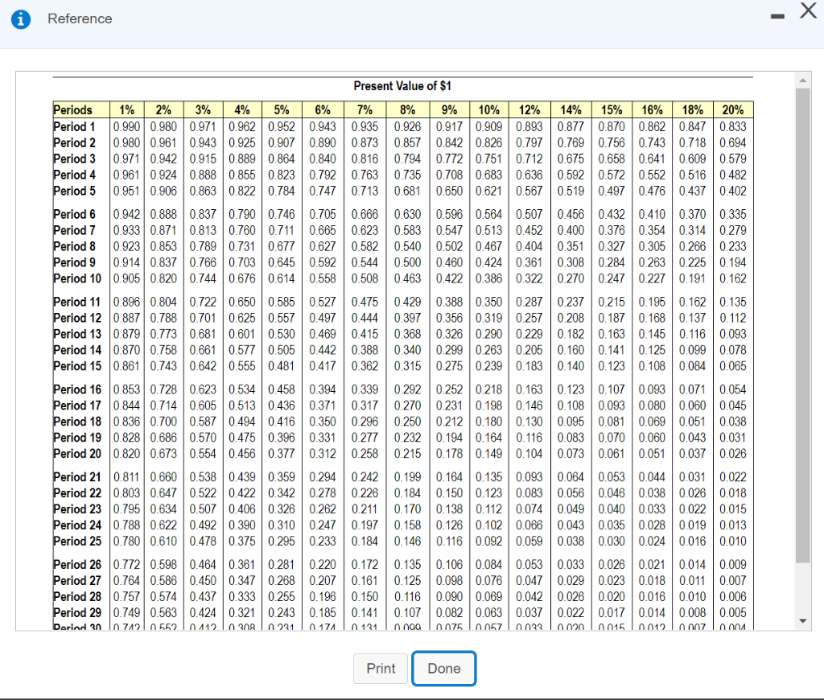Click value 0.444 for Period 12 at 7%

point(365,318)
